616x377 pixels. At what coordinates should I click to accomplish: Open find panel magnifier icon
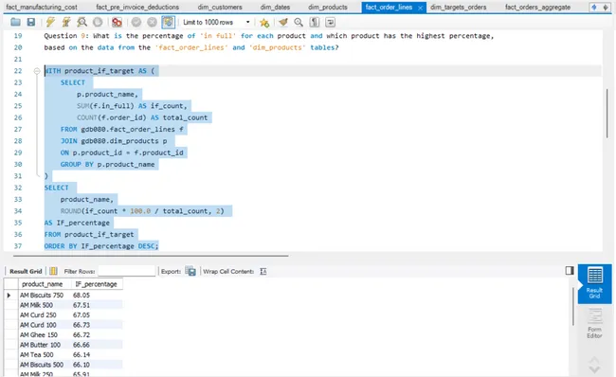pos(299,22)
